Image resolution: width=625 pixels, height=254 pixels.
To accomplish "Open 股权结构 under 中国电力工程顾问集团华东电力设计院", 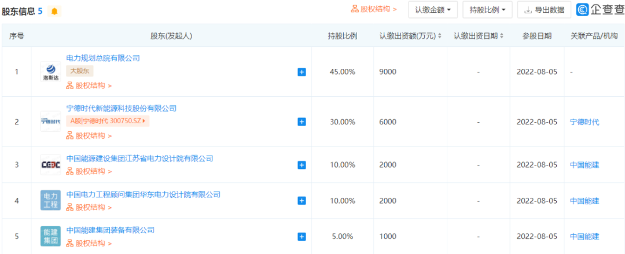I will click(x=89, y=207).
